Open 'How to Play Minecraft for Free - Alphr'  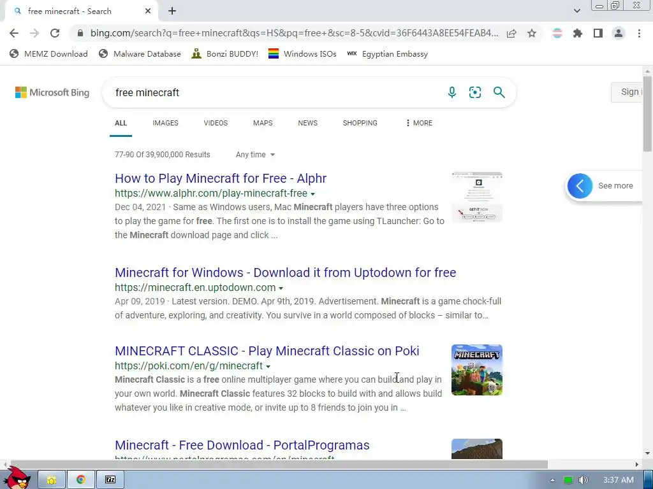(221, 178)
